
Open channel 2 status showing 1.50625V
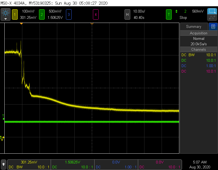pyautogui.click(x=72, y=164)
